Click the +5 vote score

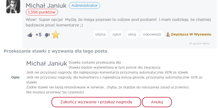[38, 35]
